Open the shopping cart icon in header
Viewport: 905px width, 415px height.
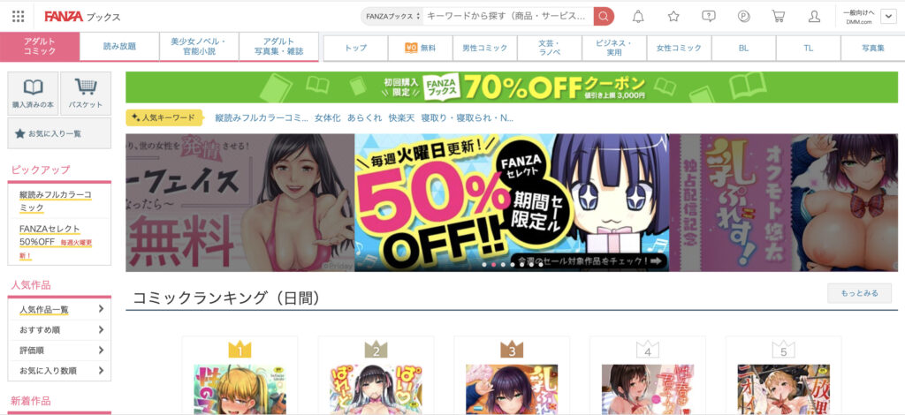coord(779,16)
